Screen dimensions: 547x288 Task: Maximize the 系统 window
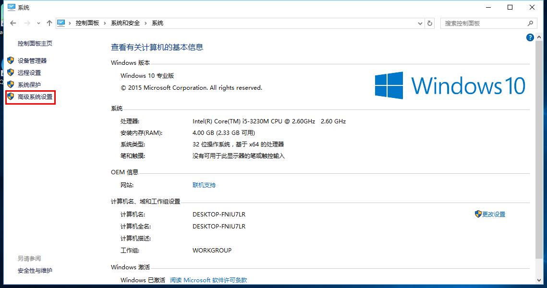(x=510, y=7)
